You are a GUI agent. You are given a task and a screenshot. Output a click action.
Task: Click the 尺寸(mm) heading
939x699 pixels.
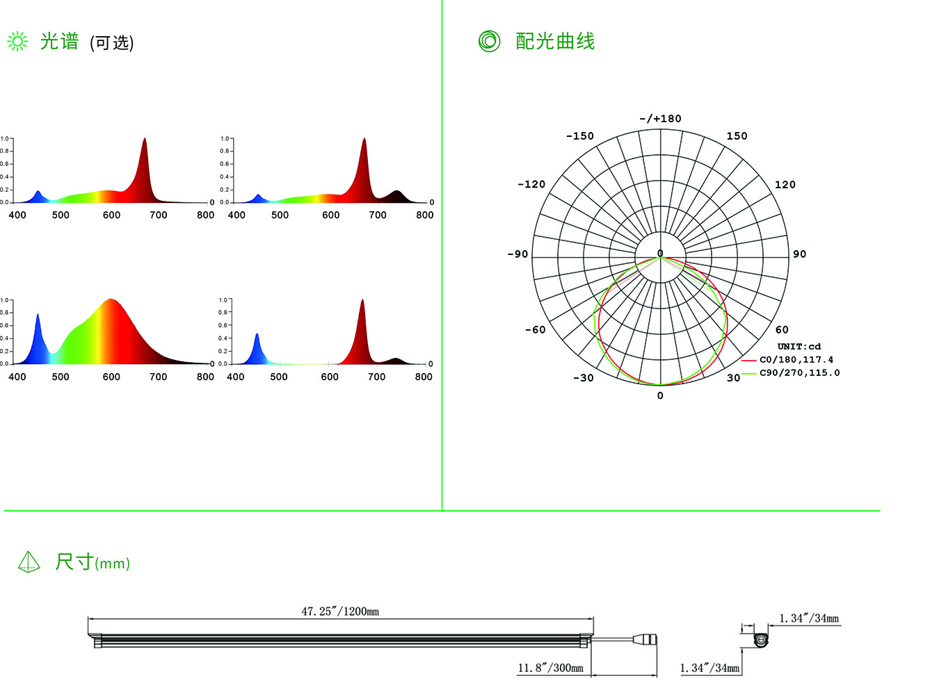[x=93, y=561]
